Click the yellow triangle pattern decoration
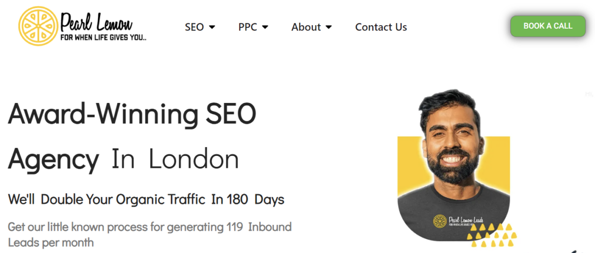 pyautogui.click(x=491, y=235)
